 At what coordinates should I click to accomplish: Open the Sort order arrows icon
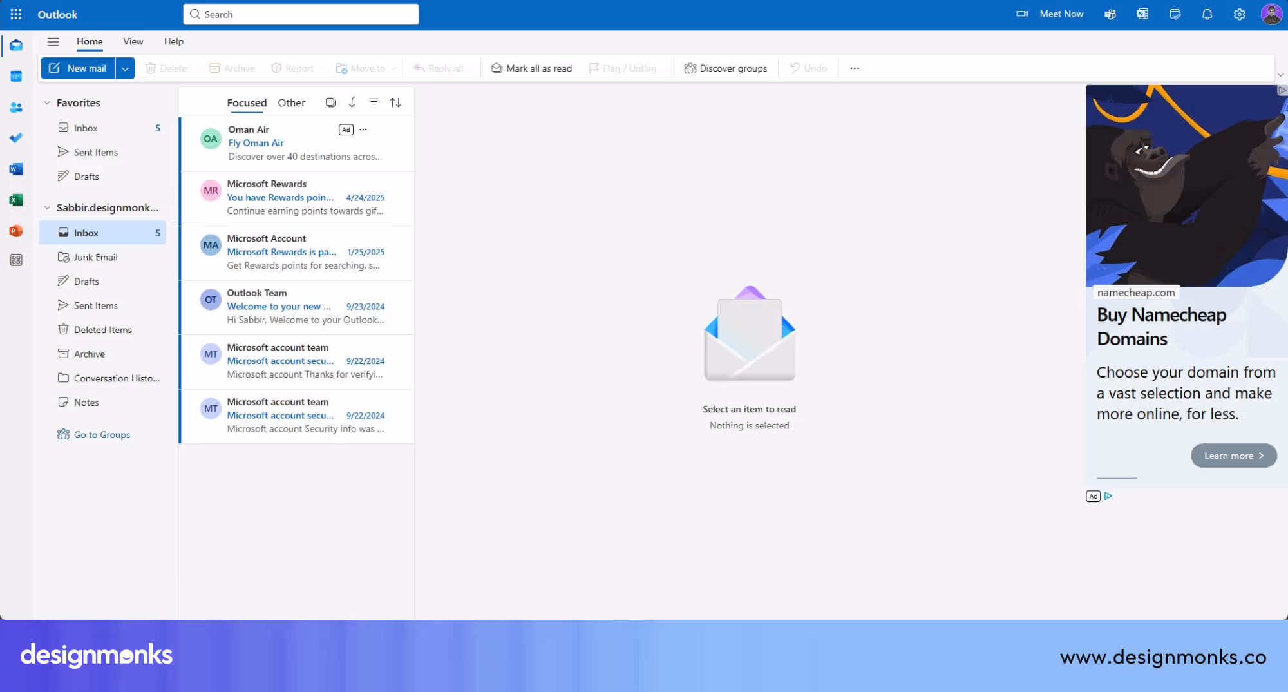(x=395, y=102)
